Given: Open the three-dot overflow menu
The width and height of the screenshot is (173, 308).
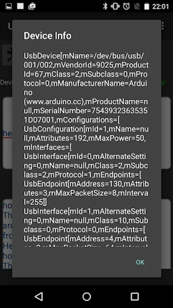Looking at the screenshot, I should coord(163,26).
